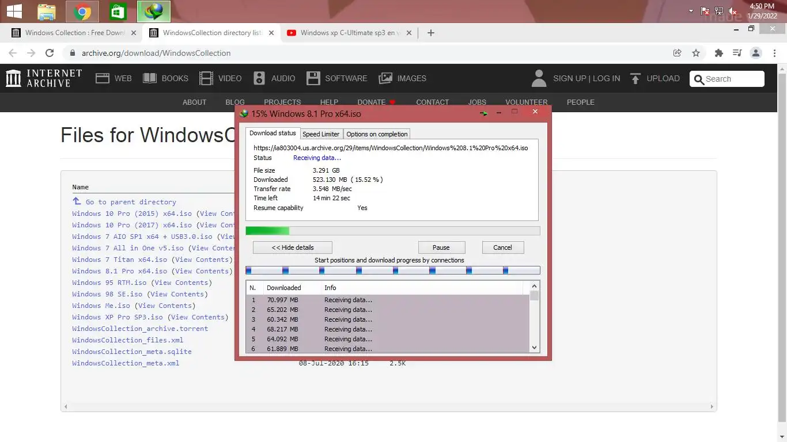Open the Chrome three-dot menu
This screenshot has width=787, height=442.
coord(774,53)
